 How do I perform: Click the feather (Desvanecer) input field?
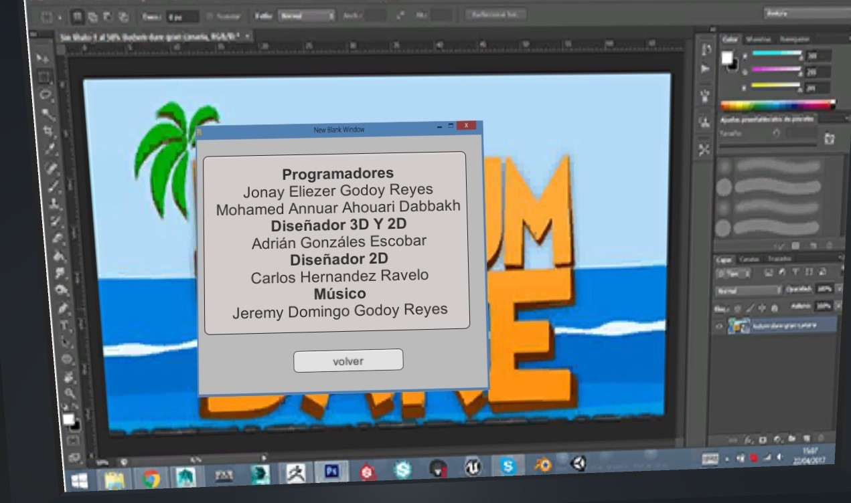point(182,17)
